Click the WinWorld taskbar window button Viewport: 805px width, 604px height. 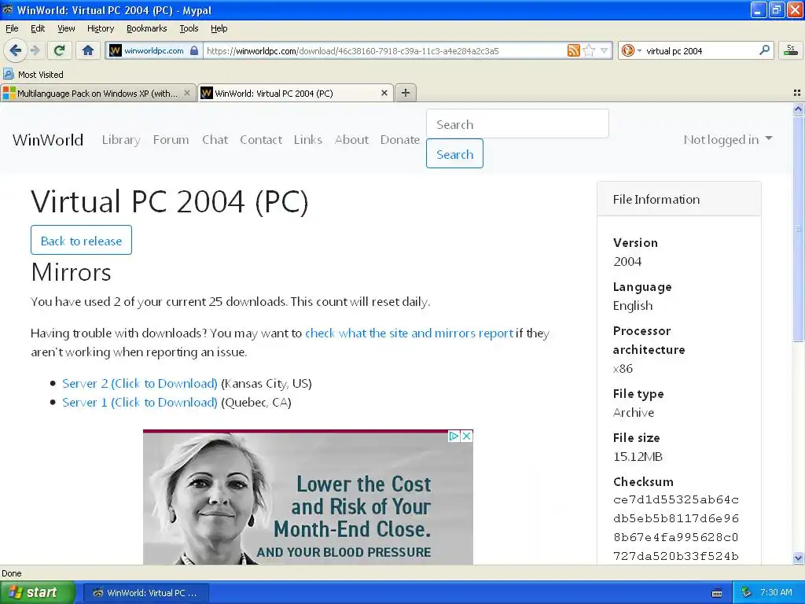click(x=145, y=593)
